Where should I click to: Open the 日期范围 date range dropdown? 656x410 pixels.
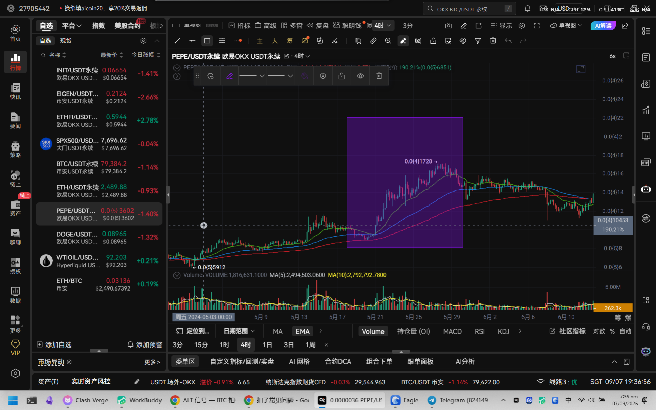tap(239, 331)
